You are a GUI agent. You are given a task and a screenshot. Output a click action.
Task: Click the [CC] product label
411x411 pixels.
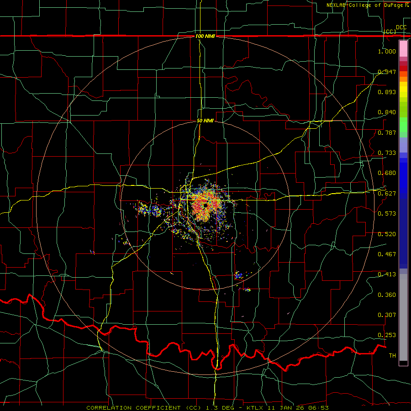pyautogui.click(x=390, y=32)
